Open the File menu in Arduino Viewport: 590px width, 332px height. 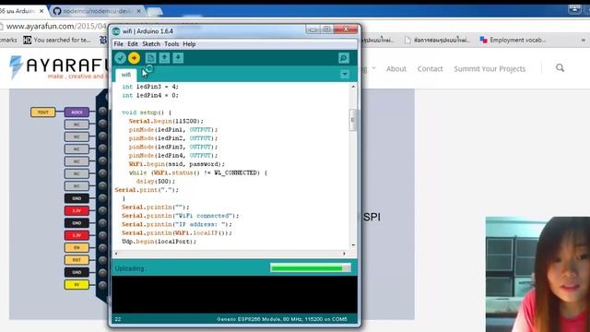click(x=119, y=44)
